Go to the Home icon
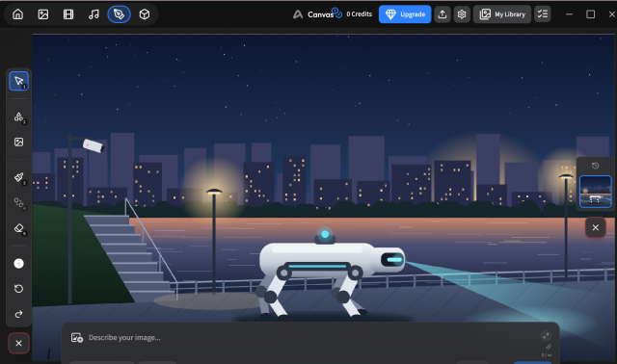617x364 pixels. click(x=17, y=14)
